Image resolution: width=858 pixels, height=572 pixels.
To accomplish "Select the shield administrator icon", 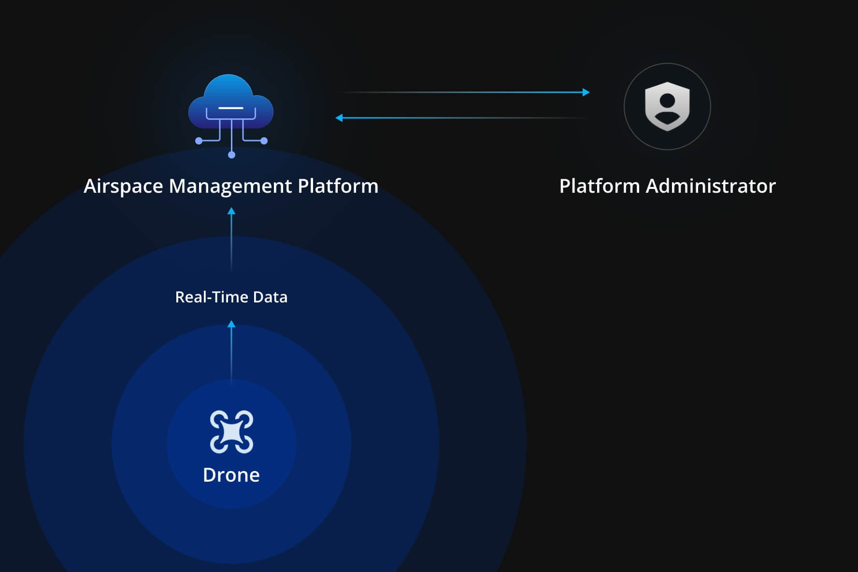I will pos(667,106).
